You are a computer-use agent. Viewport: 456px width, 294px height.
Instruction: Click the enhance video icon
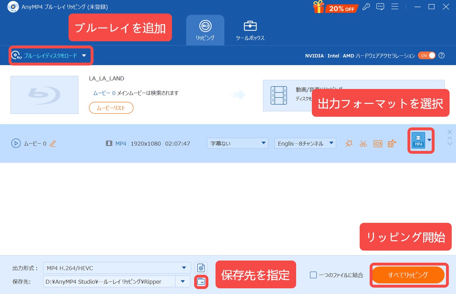tap(392, 143)
